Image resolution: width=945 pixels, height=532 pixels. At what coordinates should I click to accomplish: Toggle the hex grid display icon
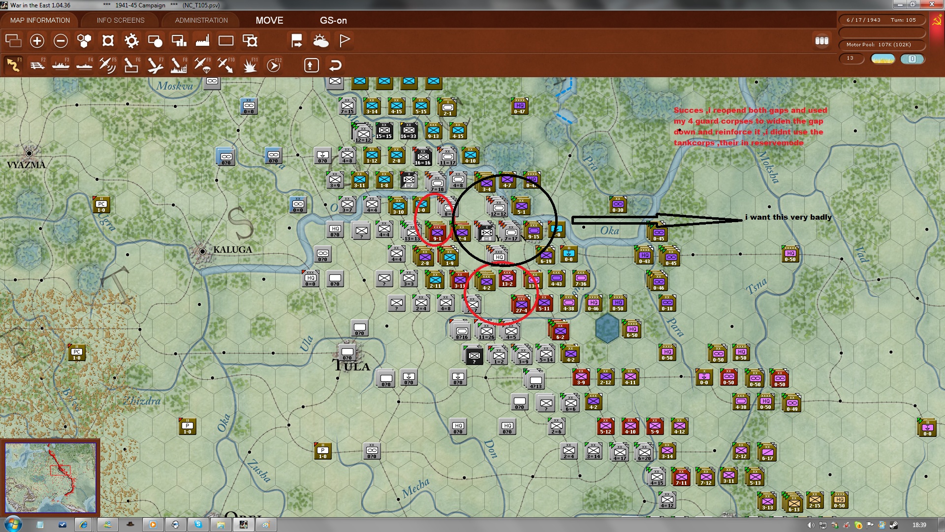(x=84, y=40)
